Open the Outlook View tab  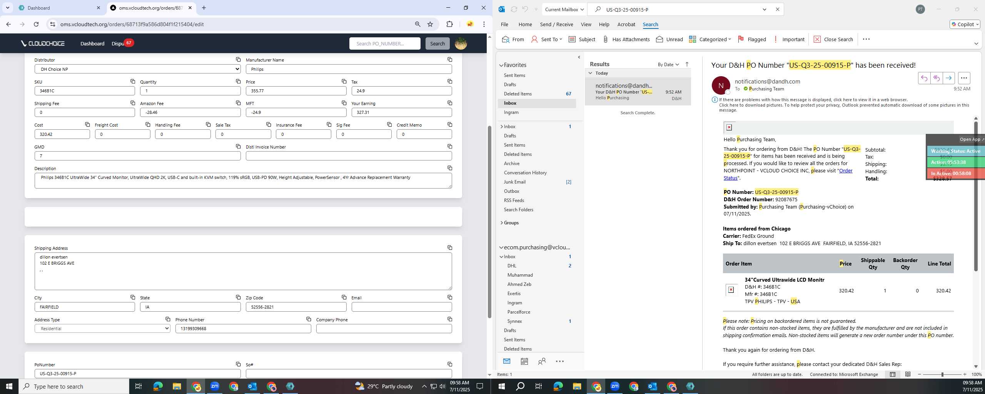(586, 24)
